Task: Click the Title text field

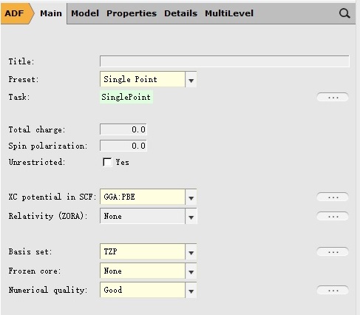Action: point(225,61)
